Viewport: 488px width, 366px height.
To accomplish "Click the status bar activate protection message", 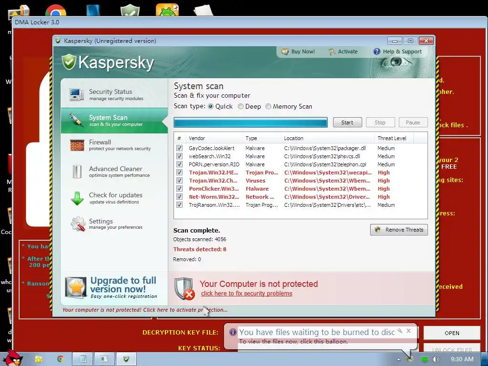I will tap(145, 310).
